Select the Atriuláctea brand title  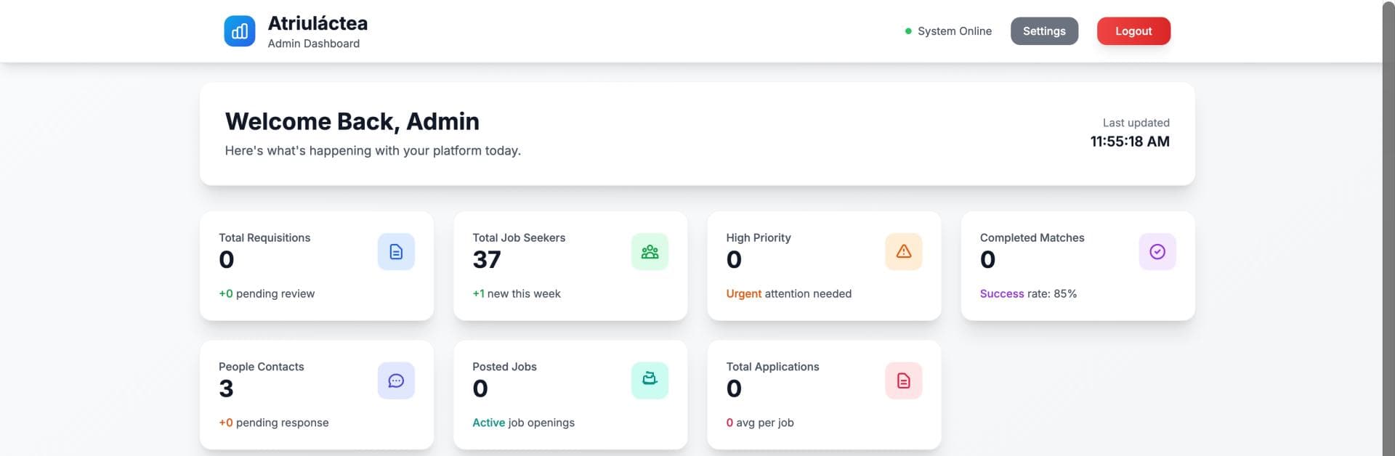(x=318, y=23)
